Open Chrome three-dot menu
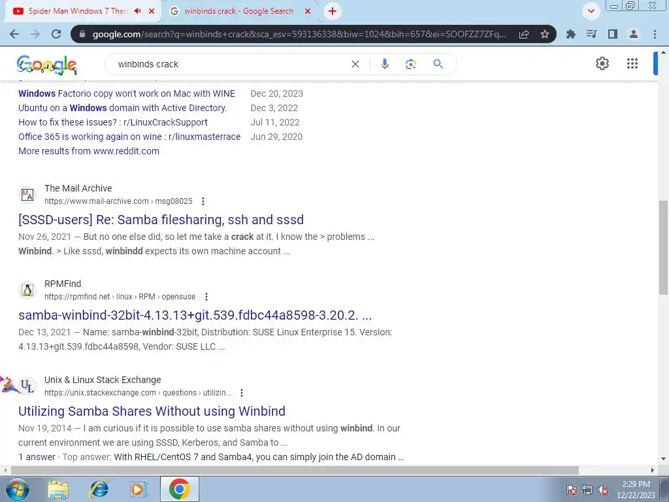 click(655, 34)
